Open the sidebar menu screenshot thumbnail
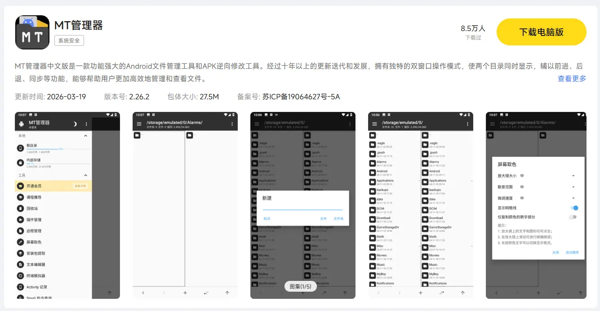This screenshot has width=600, height=311. coord(67,205)
